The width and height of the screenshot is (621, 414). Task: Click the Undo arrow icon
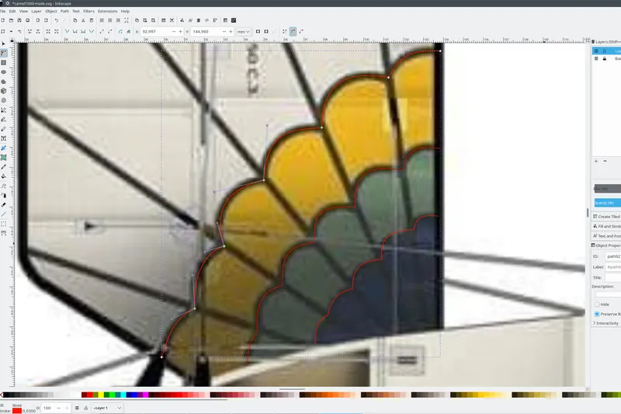57,20
